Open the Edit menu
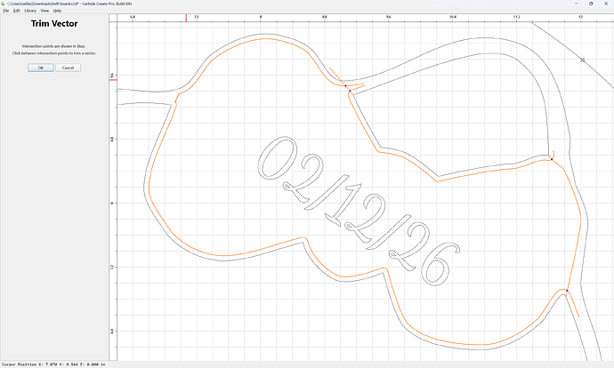Image resolution: width=614 pixels, height=368 pixels. coord(16,11)
